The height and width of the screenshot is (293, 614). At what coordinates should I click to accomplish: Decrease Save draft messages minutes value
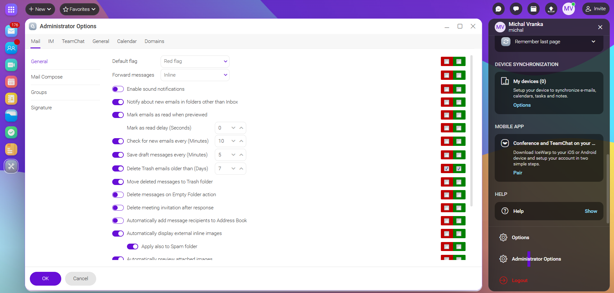[x=233, y=155]
